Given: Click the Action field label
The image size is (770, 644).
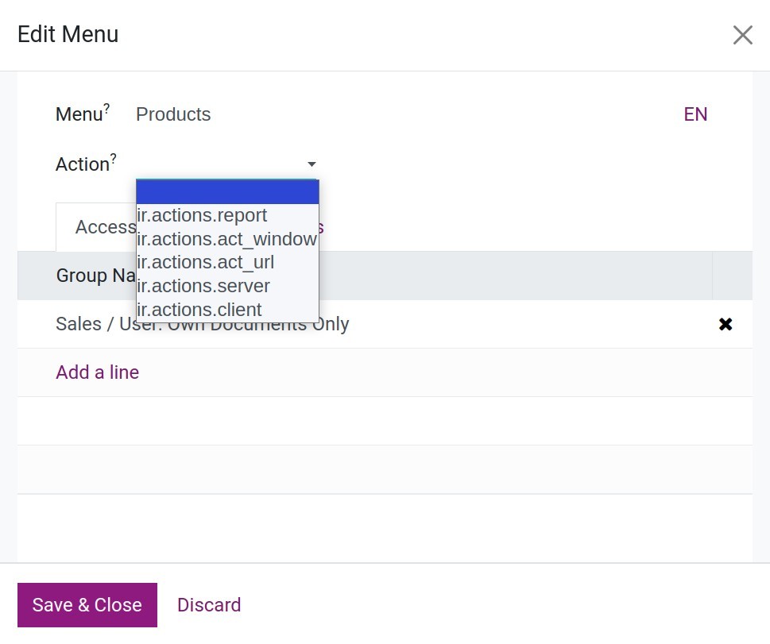Looking at the screenshot, I should pos(82,164).
